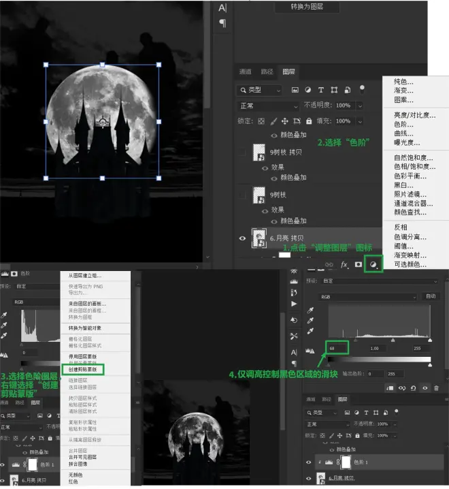Choose 创建剪贴蒙版 in context menu
This screenshot has width=449, height=489.
click(82, 370)
